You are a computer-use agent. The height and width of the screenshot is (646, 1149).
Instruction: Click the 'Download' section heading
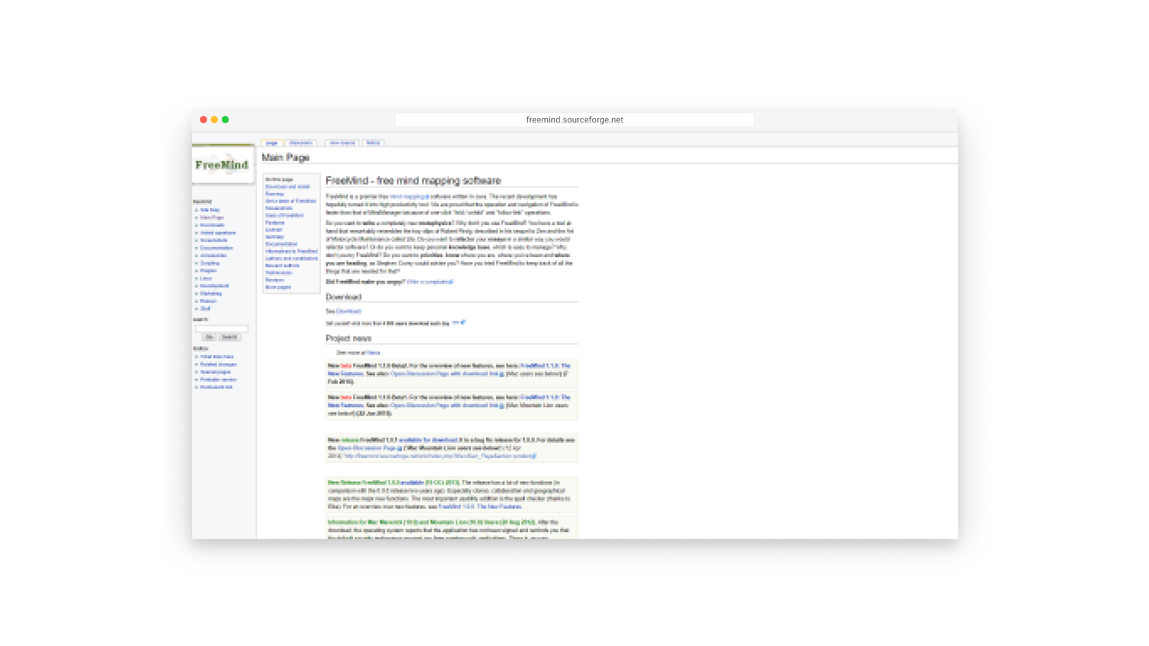pyautogui.click(x=343, y=297)
